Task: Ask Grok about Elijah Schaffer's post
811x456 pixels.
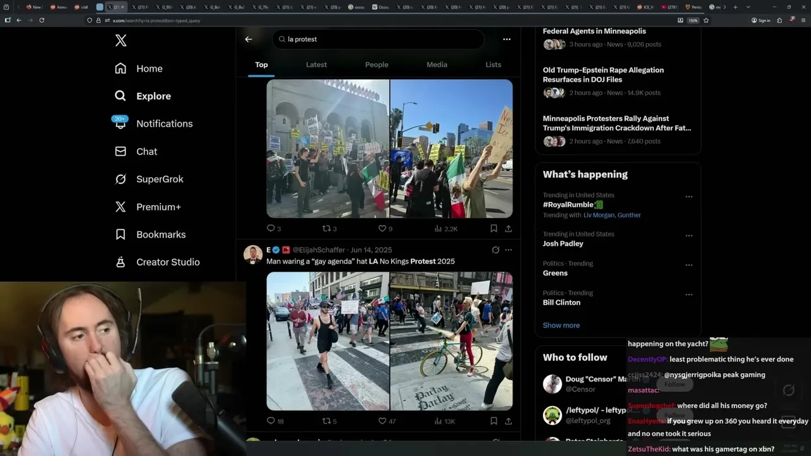Action: 495,250
